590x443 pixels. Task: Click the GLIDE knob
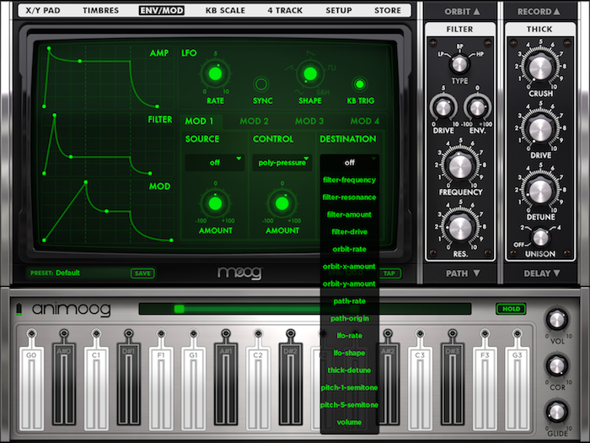(557, 412)
